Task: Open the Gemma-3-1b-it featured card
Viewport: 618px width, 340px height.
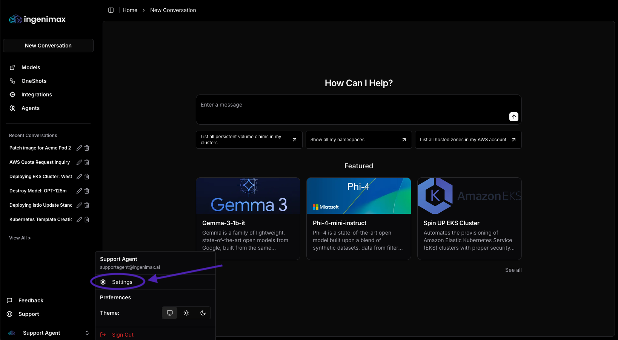Action: (248, 219)
